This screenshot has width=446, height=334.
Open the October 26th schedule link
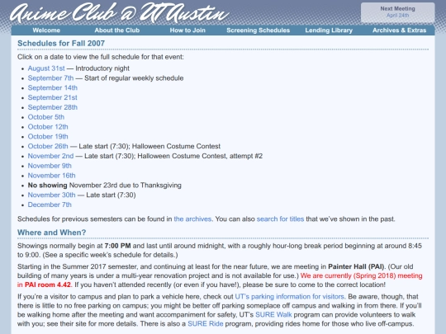tap(48, 146)
